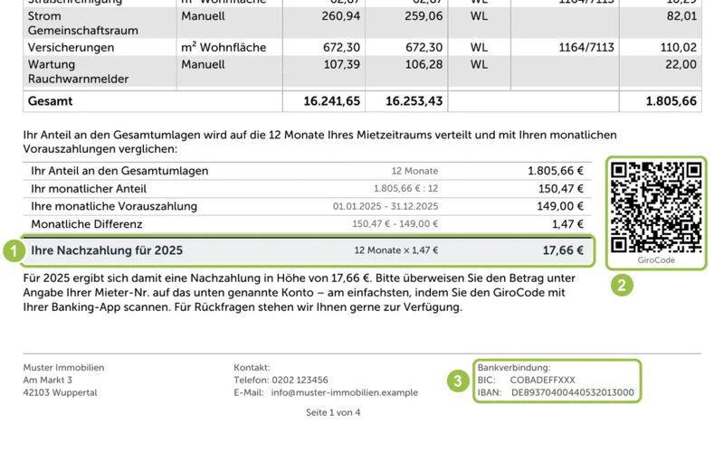Image resolution: width=724 pixels, height=452 pixels.
Task: Click the 'Wartung Rauchwarnmelder' row label
Action: point(78,71)
